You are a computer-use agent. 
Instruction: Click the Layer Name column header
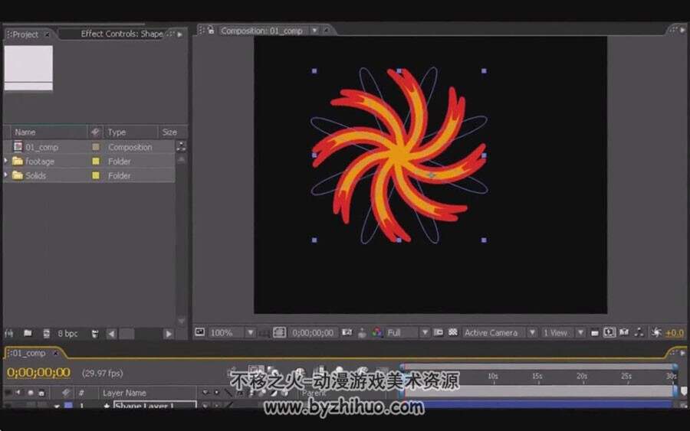coord(124,393)
